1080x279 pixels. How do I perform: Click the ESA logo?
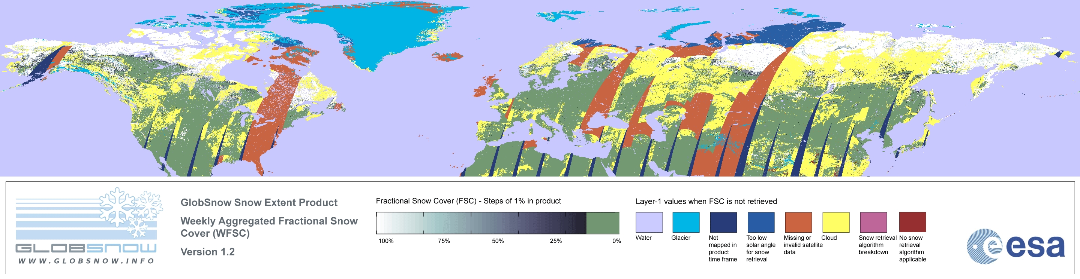(1016, 246)
